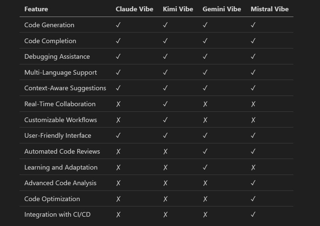
Task: Select the Feature column header
Action: pyautogui.click(x=36, y=9)
